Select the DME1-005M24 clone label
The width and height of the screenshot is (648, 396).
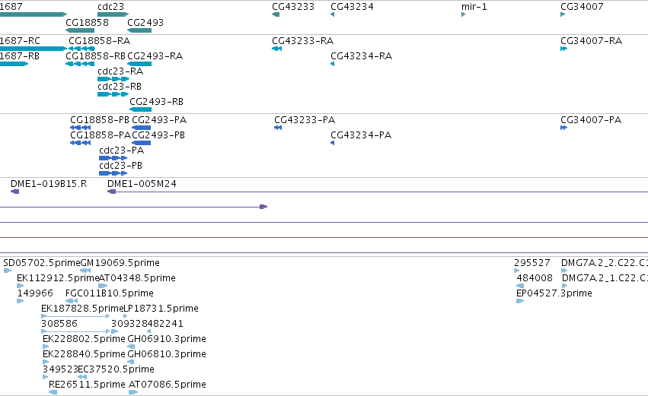pyautogui.click(x=142, y=184)
